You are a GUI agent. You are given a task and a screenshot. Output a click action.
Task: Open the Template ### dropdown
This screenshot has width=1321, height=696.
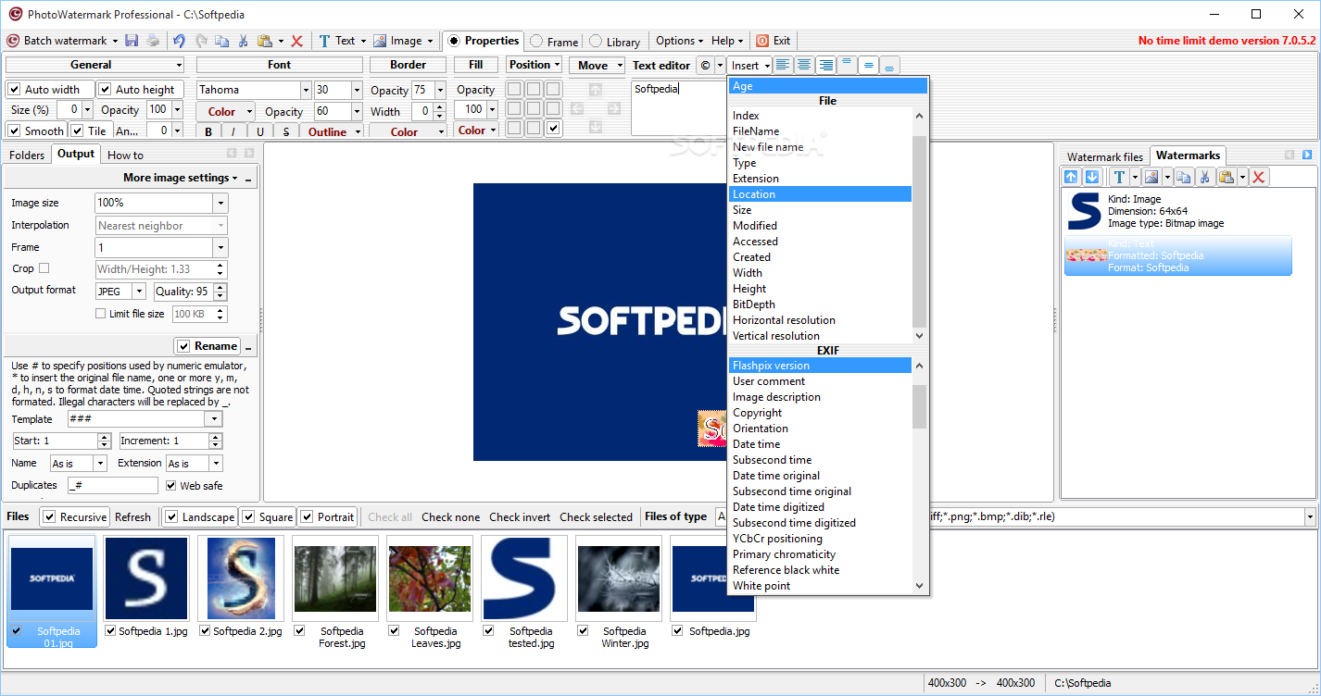[214, 419]
